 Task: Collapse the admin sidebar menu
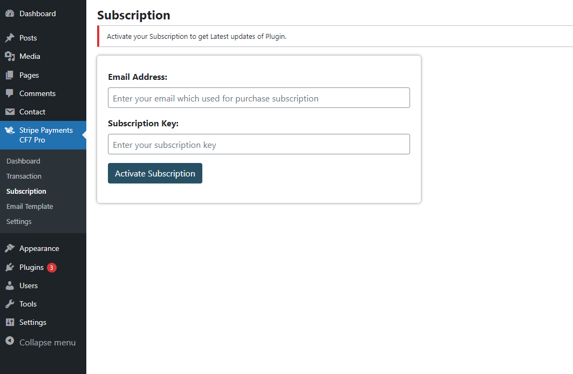coord(40,342)
